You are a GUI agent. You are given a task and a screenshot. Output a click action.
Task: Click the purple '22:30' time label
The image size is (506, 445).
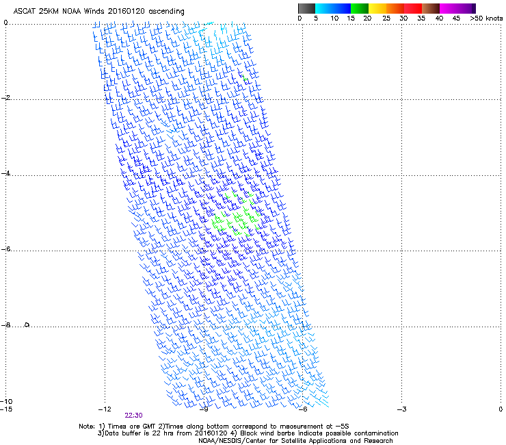[133, 416]
